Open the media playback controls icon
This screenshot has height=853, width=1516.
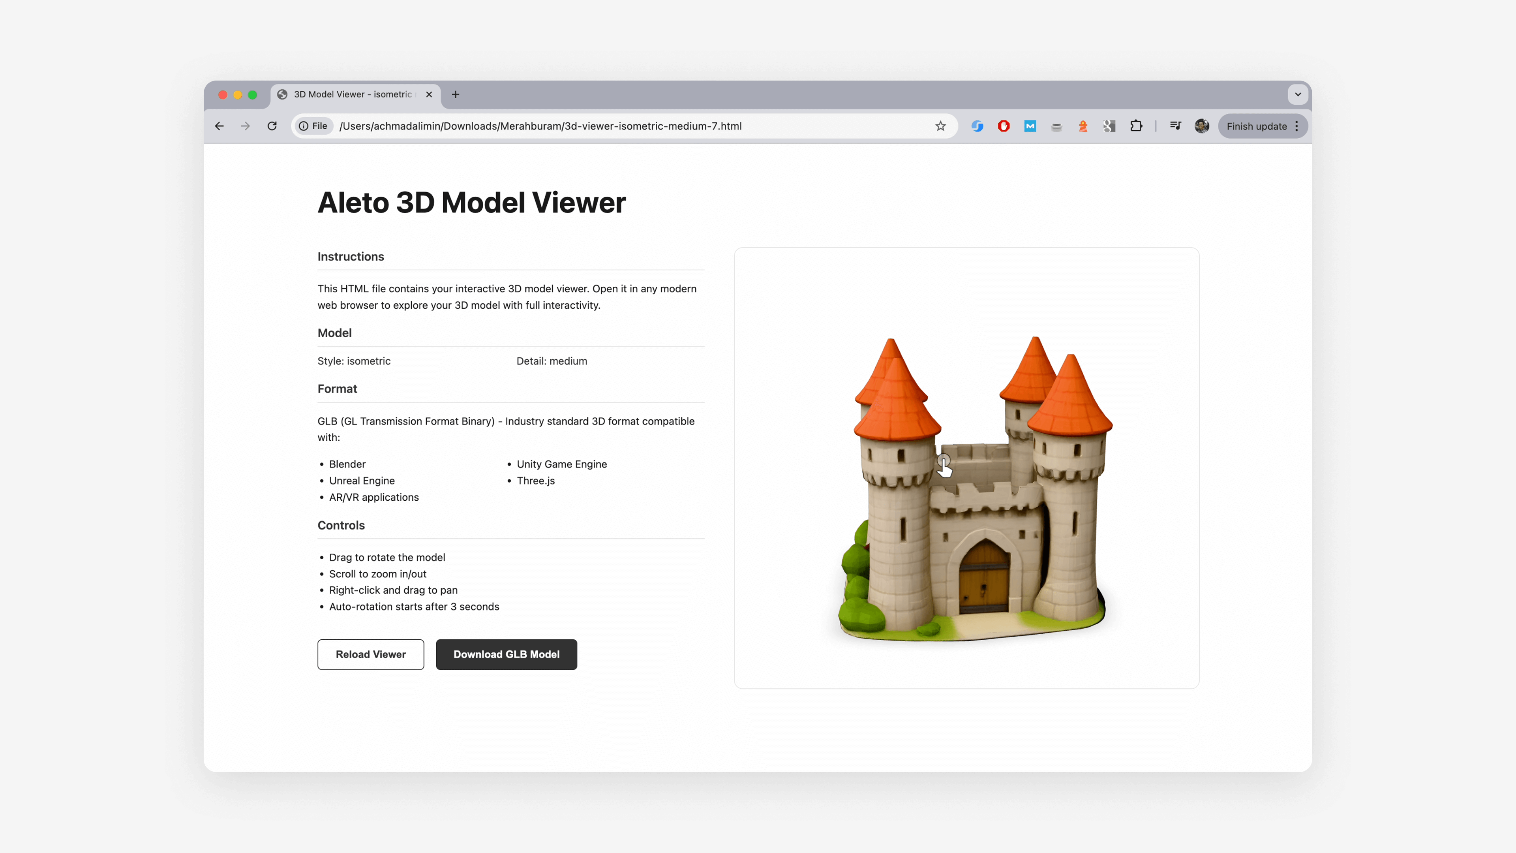pos(1175,126)
